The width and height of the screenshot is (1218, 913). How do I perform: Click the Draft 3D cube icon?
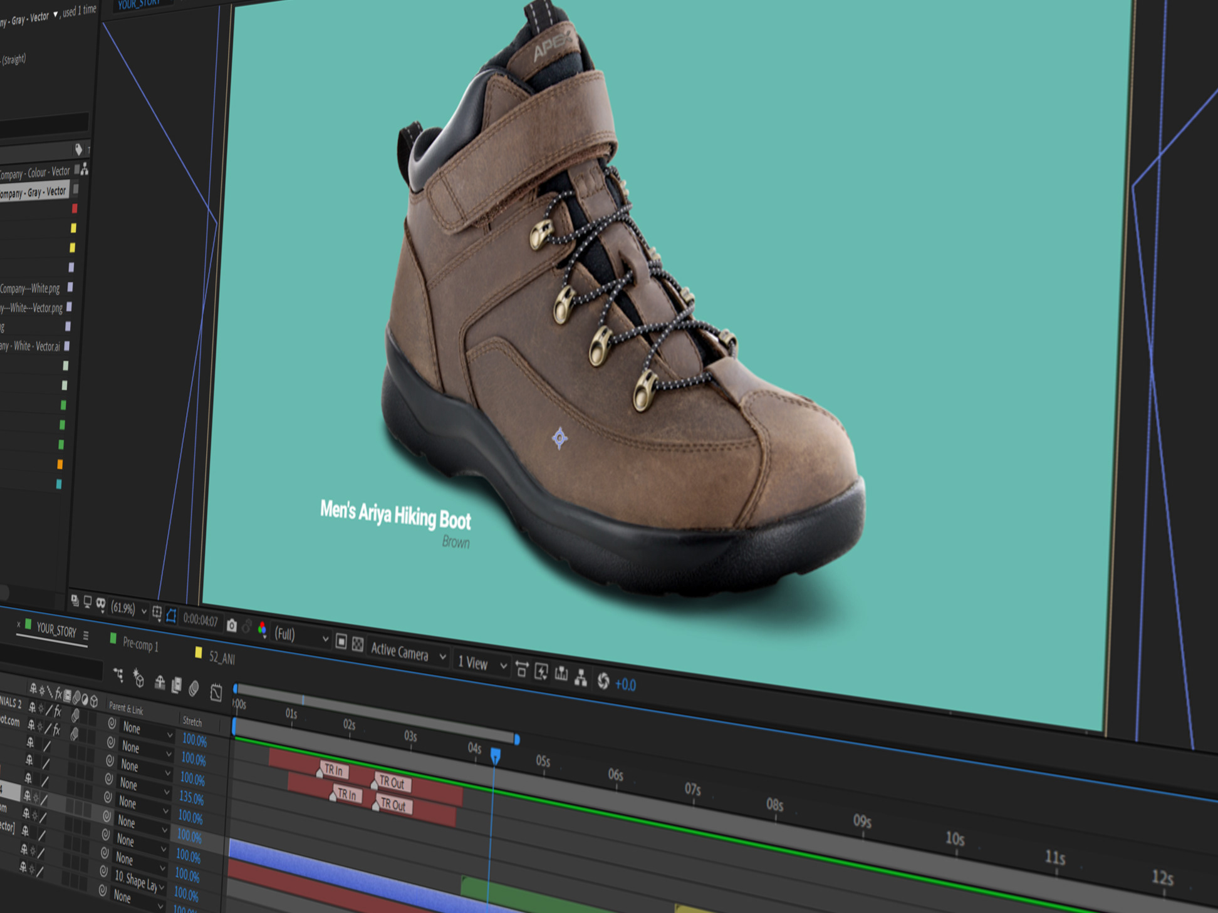click(x=138, y=679)
